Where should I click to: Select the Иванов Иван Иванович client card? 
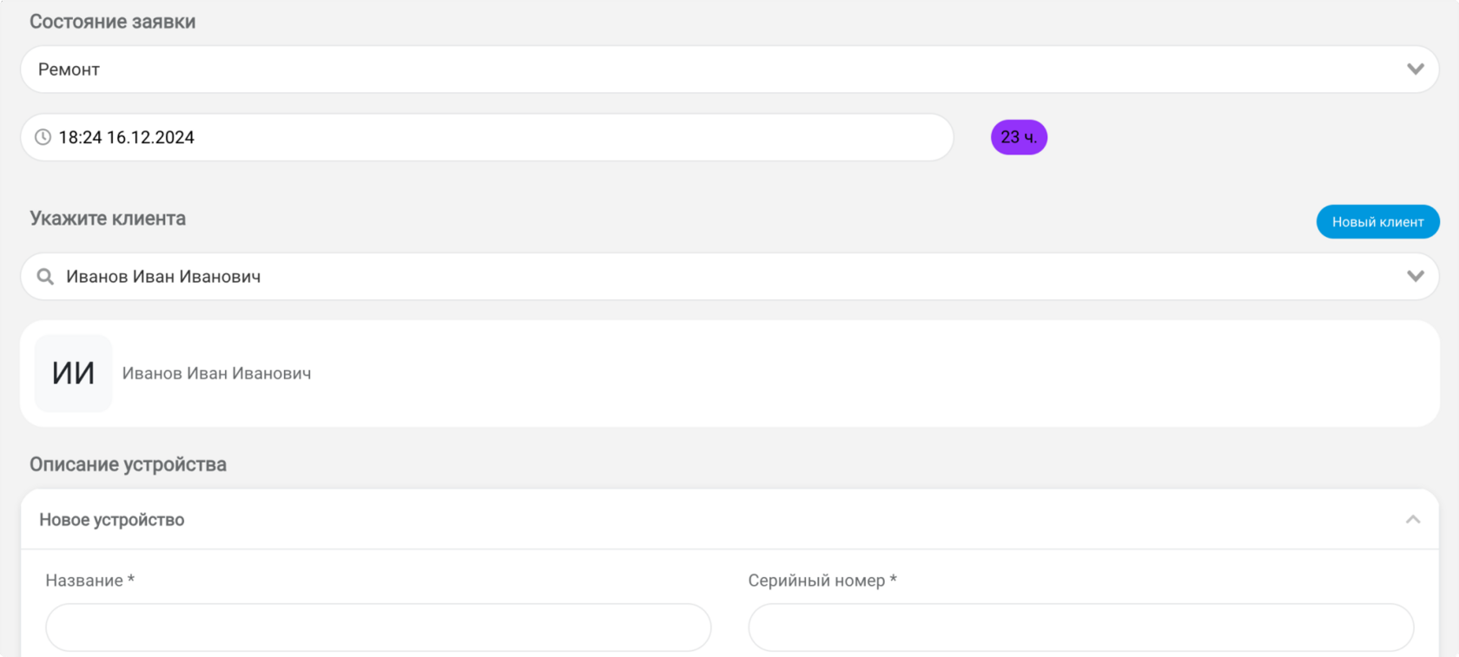click(x=729, y=373)
